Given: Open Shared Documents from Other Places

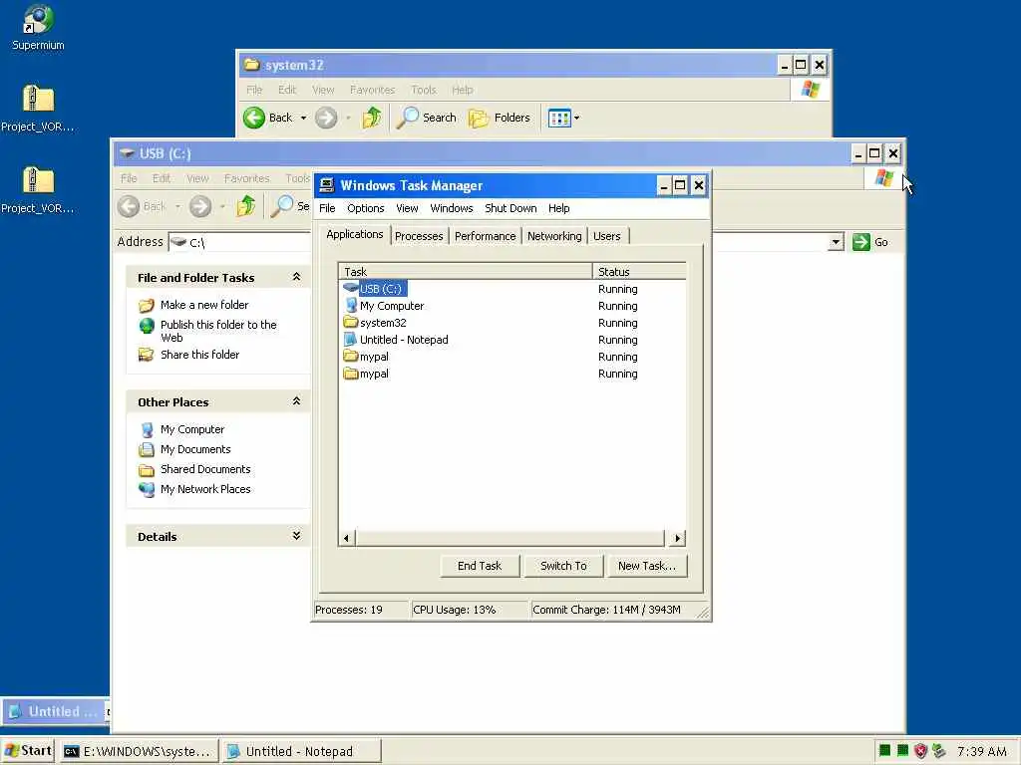Looking at the screenshot, I should [x=205, y=469].
